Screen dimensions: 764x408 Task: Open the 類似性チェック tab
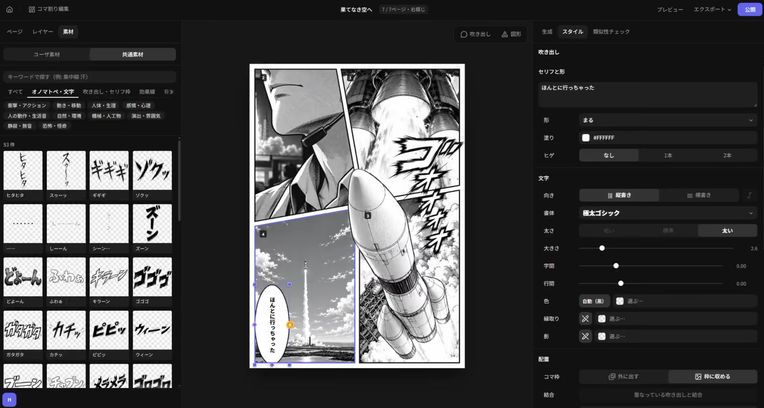click(611, 31)
